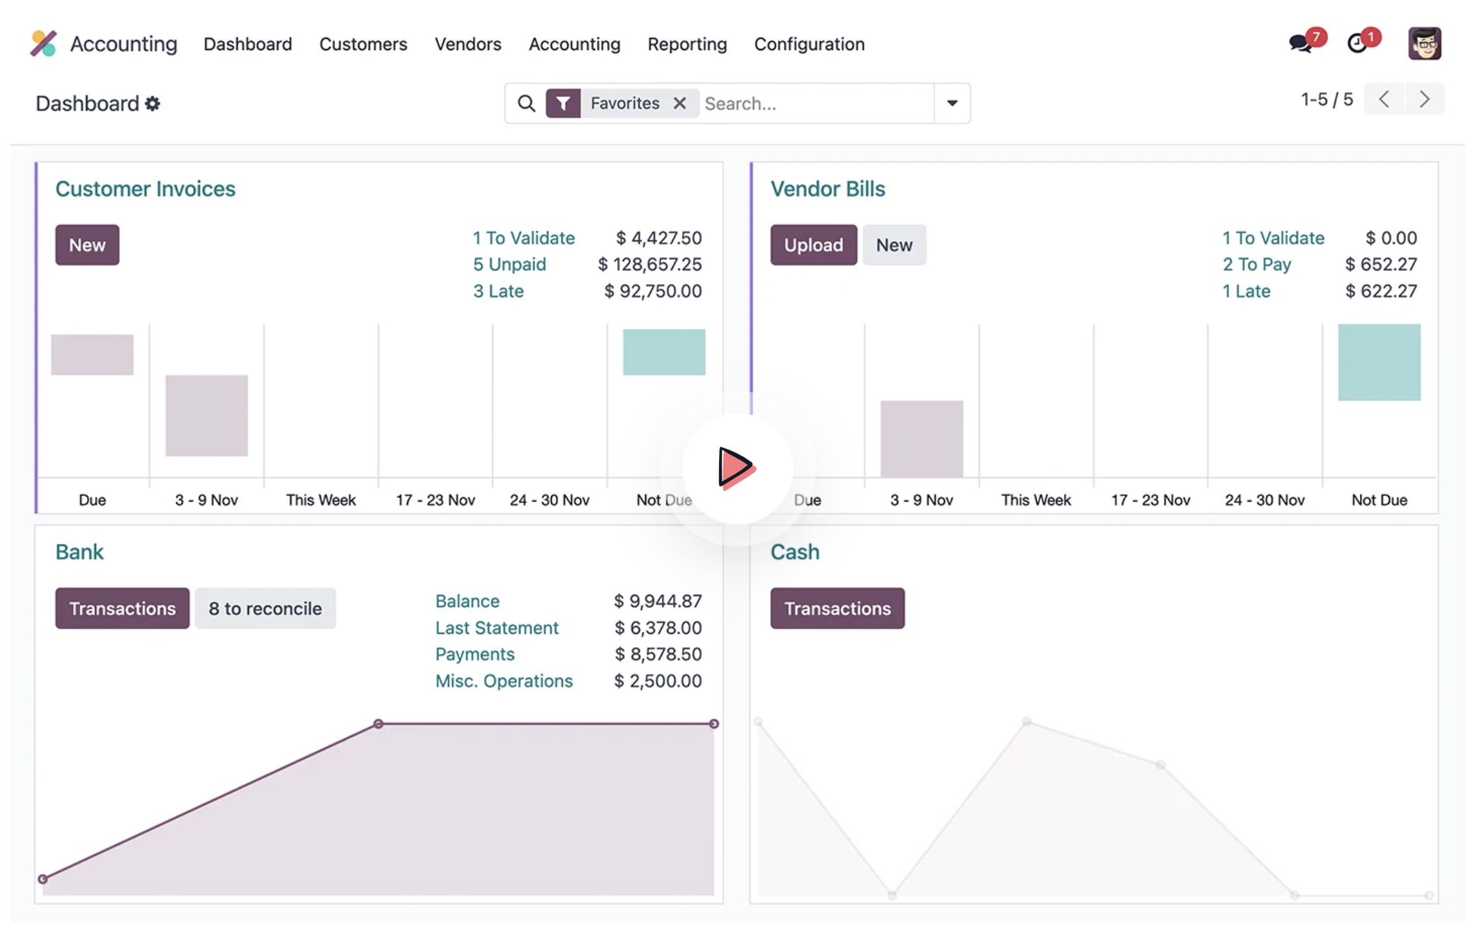
Task: Click the teal Not Due bar in Vendor Bills
Action: pyautogui.click(x=1379, y=362)
